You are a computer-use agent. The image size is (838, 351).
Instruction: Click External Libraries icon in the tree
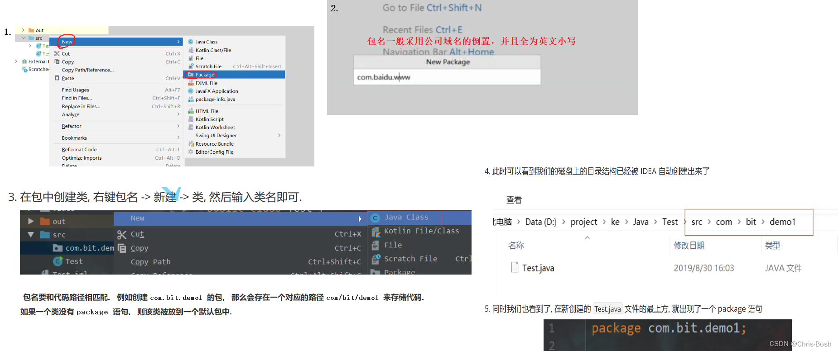coord(24,62)
